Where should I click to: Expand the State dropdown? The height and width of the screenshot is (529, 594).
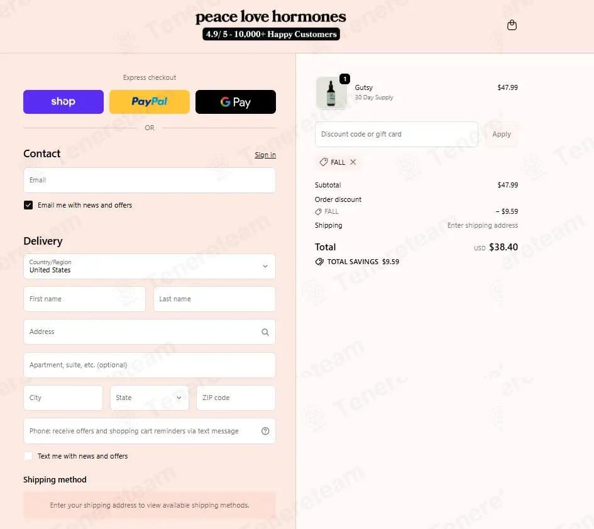[x=149, y=398]
